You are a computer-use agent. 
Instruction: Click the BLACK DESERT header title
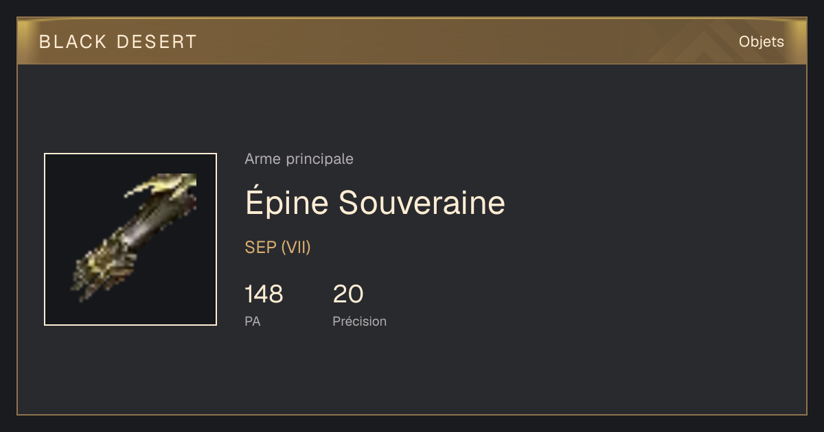pyautogui.click(x=118, y=42)
